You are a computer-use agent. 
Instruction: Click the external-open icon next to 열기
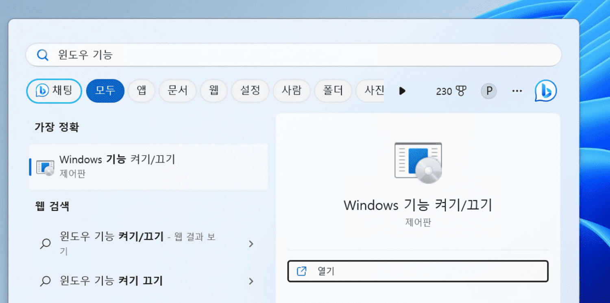(x=301, y=271)
